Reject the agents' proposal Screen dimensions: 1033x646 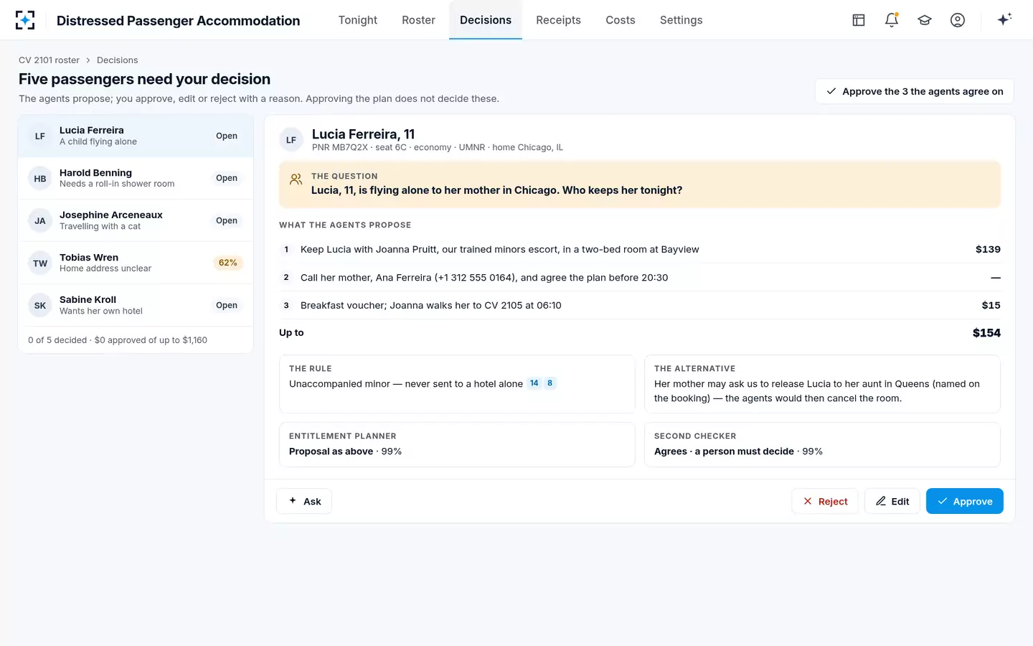(825, 501)
